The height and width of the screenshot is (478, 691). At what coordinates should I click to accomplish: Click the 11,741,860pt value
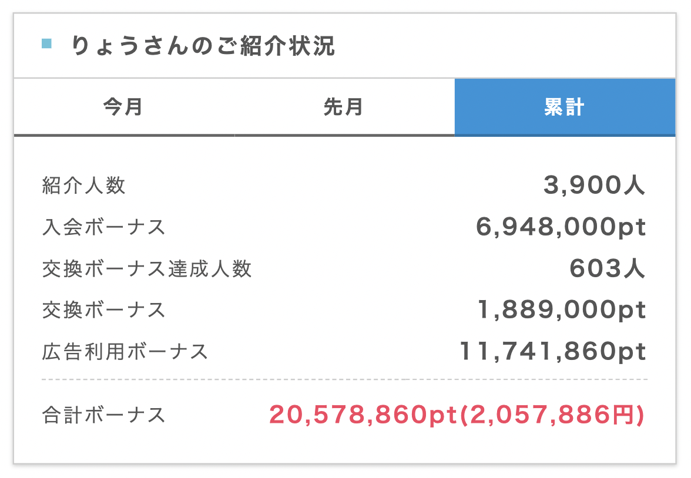(x=552, y=352)
